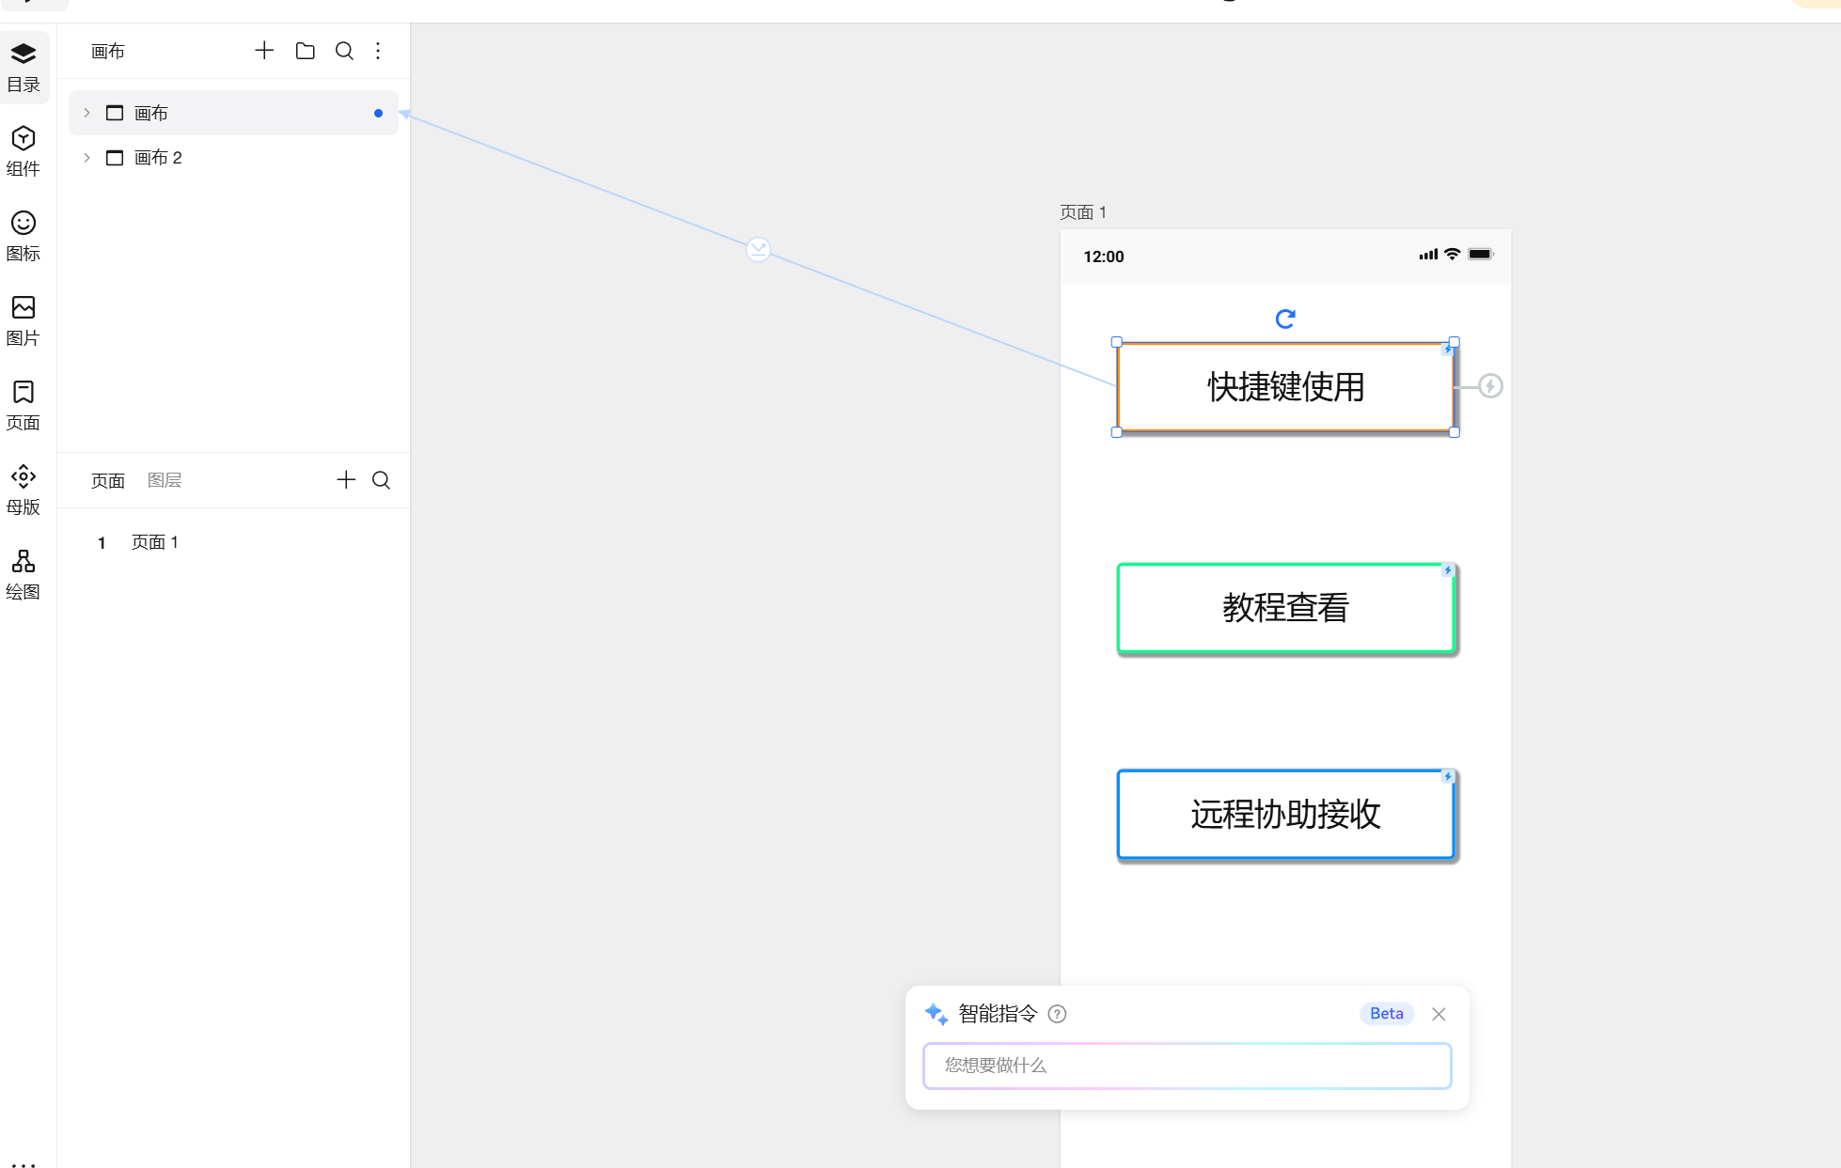The height and width of the screenshot is (1168, 1841).
Task: Open the 组件 components sidebar panel
Action: (24, 150)
